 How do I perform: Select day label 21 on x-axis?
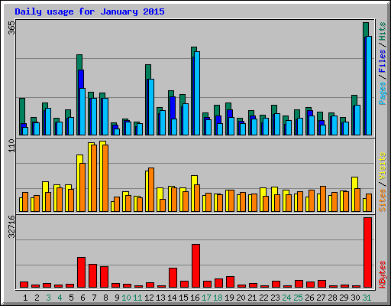click(x=252, y=298)
